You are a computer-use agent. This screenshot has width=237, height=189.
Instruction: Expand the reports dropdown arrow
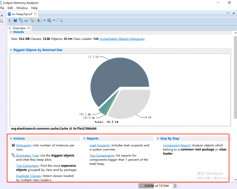(44, 20)
